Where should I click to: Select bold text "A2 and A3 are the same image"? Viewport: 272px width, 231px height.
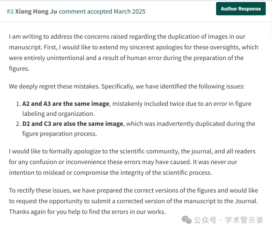click(x=66, y=104)
